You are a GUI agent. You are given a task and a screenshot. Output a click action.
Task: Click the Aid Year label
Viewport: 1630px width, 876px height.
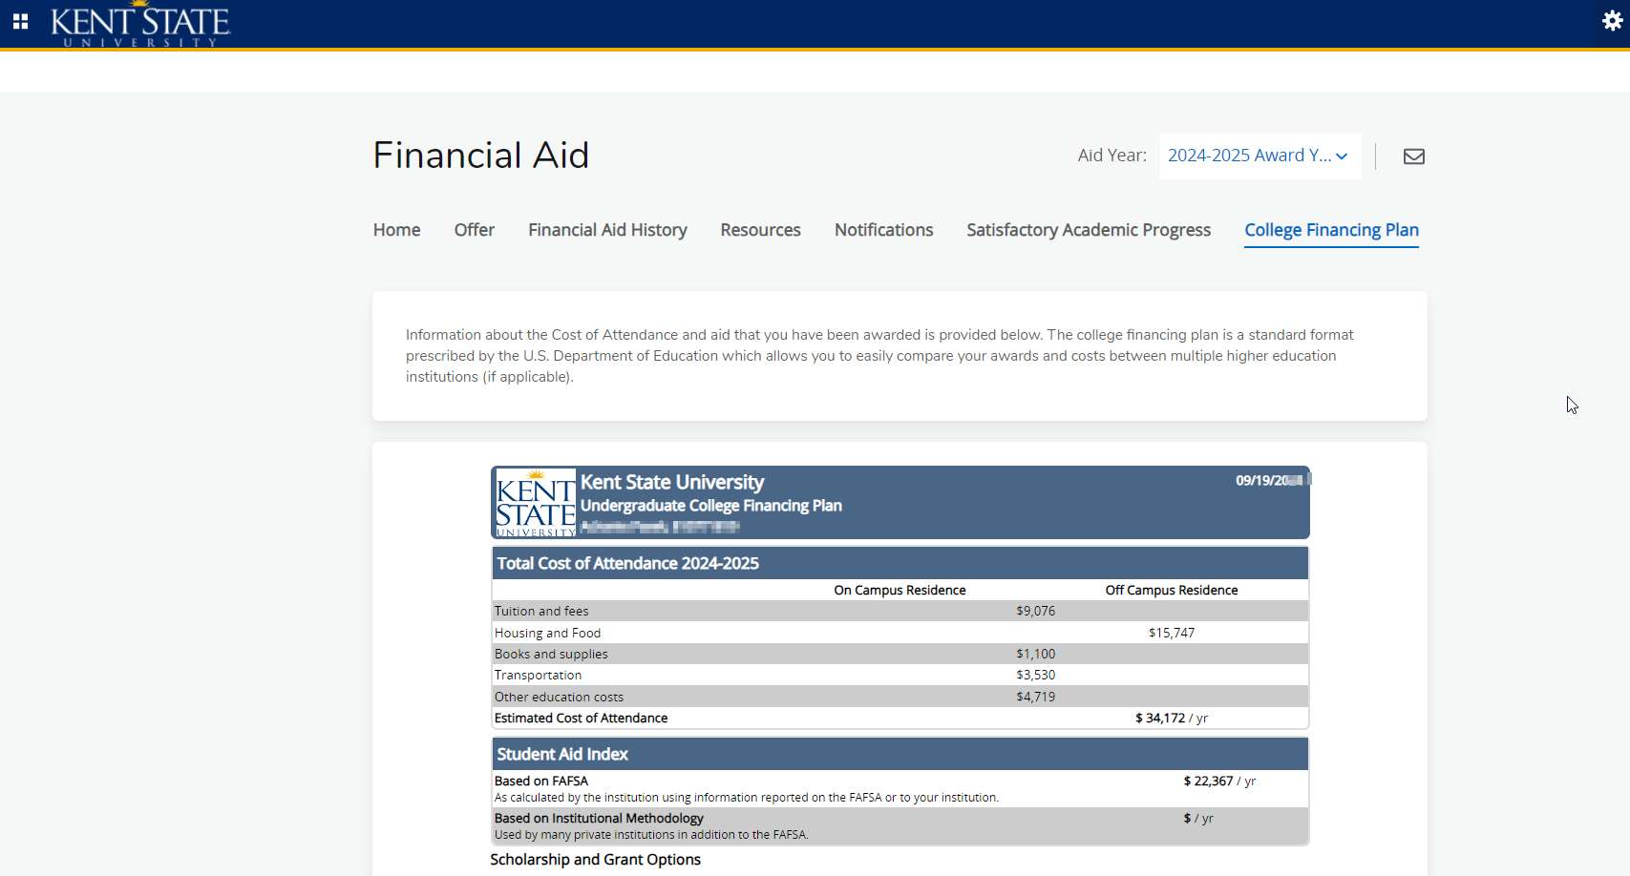click(1112, 156)
